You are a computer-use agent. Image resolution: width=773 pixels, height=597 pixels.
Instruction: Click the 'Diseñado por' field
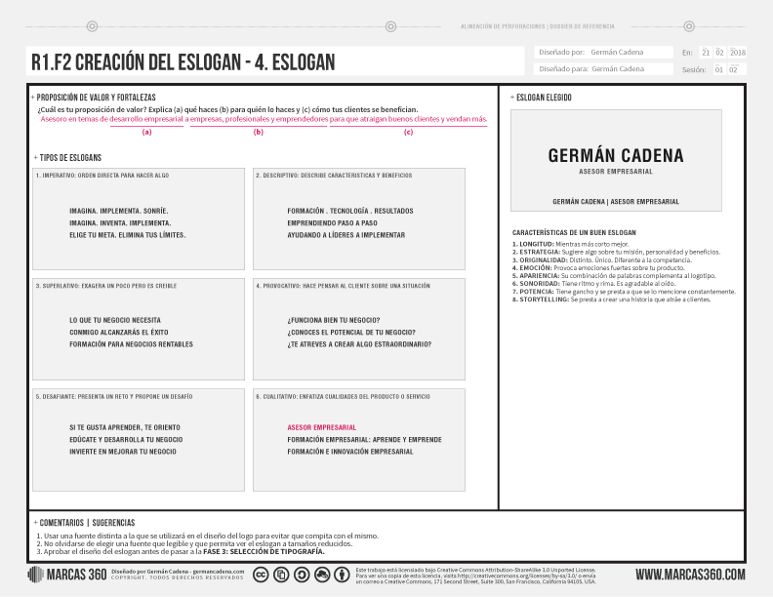[x=603, y=53]
